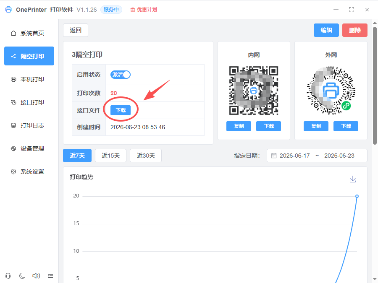Screen dimensions: 378x283
Task: Click start date 2026-06-17
Action: point(294,156)
